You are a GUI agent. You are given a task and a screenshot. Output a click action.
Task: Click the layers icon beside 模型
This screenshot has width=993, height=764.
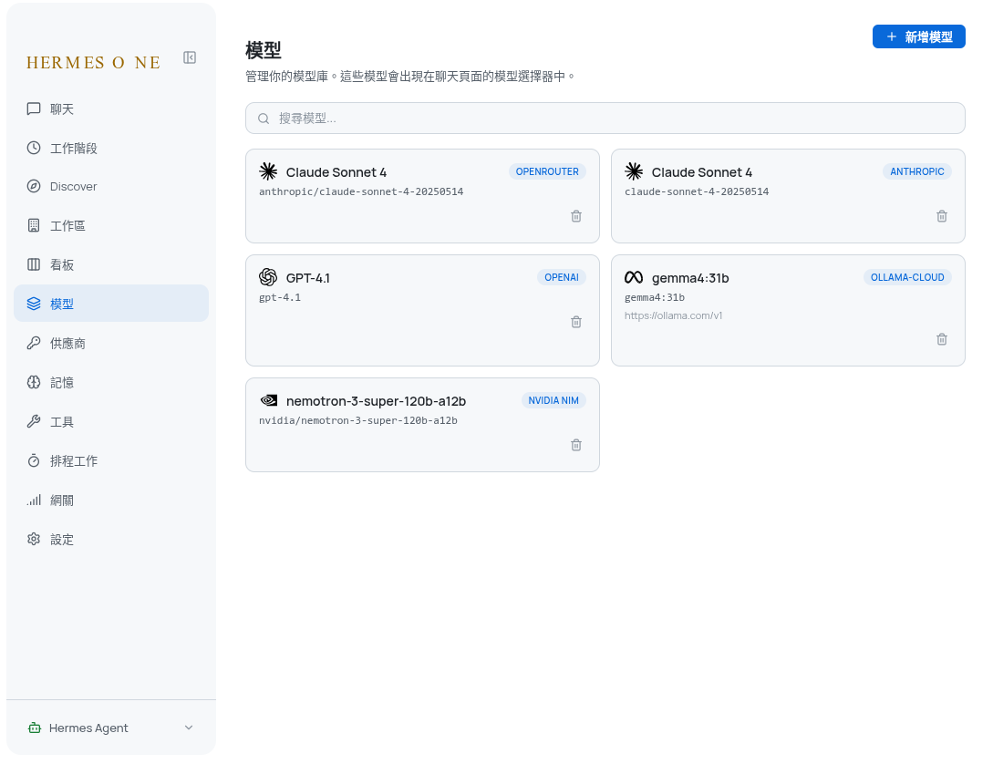pos(34,304)
